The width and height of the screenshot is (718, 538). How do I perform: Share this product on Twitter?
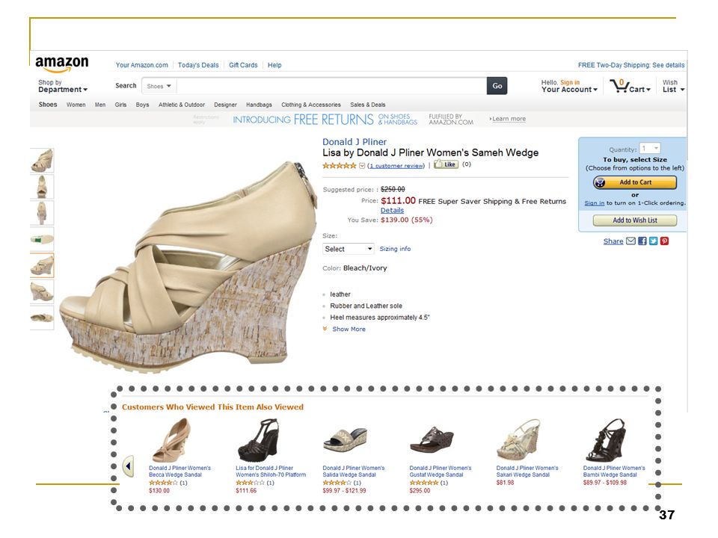[x=653, y=241]
